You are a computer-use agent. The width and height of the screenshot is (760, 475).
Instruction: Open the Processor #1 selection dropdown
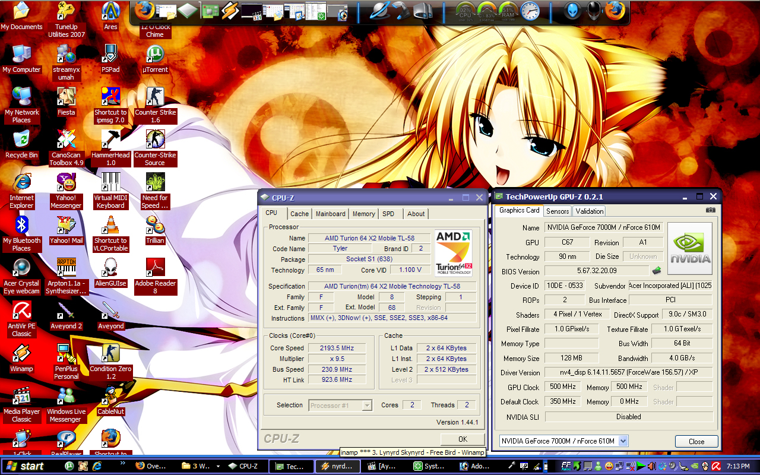pyautogui.click(x=367, y=406)
